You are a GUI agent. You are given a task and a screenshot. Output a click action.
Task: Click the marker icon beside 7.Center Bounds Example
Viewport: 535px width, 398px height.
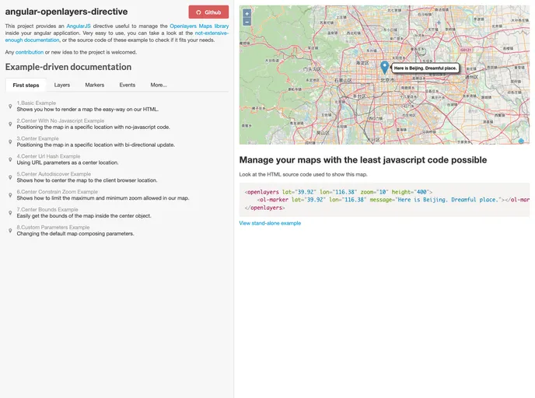[10, 212]
